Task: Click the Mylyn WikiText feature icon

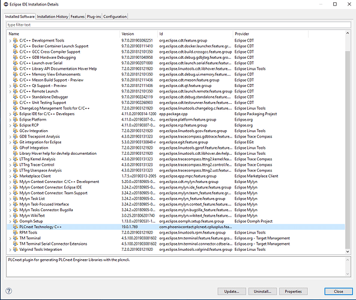Action: (x=16, y=215)
